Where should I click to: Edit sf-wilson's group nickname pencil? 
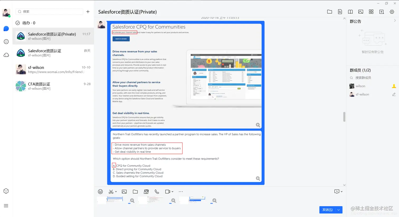pyautogui.click(x=394, y=94)
